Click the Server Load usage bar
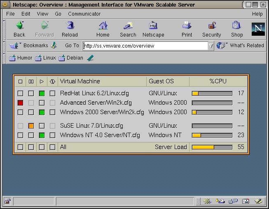The height and width of the screenshot is (209, 269). click(x=212, y=147)
